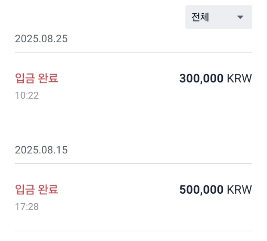The width and height of the screenshot is (267, 241).
Task: Click the 2025.08.25 date header
Action: pyautogui.click(x=41, y=39)
